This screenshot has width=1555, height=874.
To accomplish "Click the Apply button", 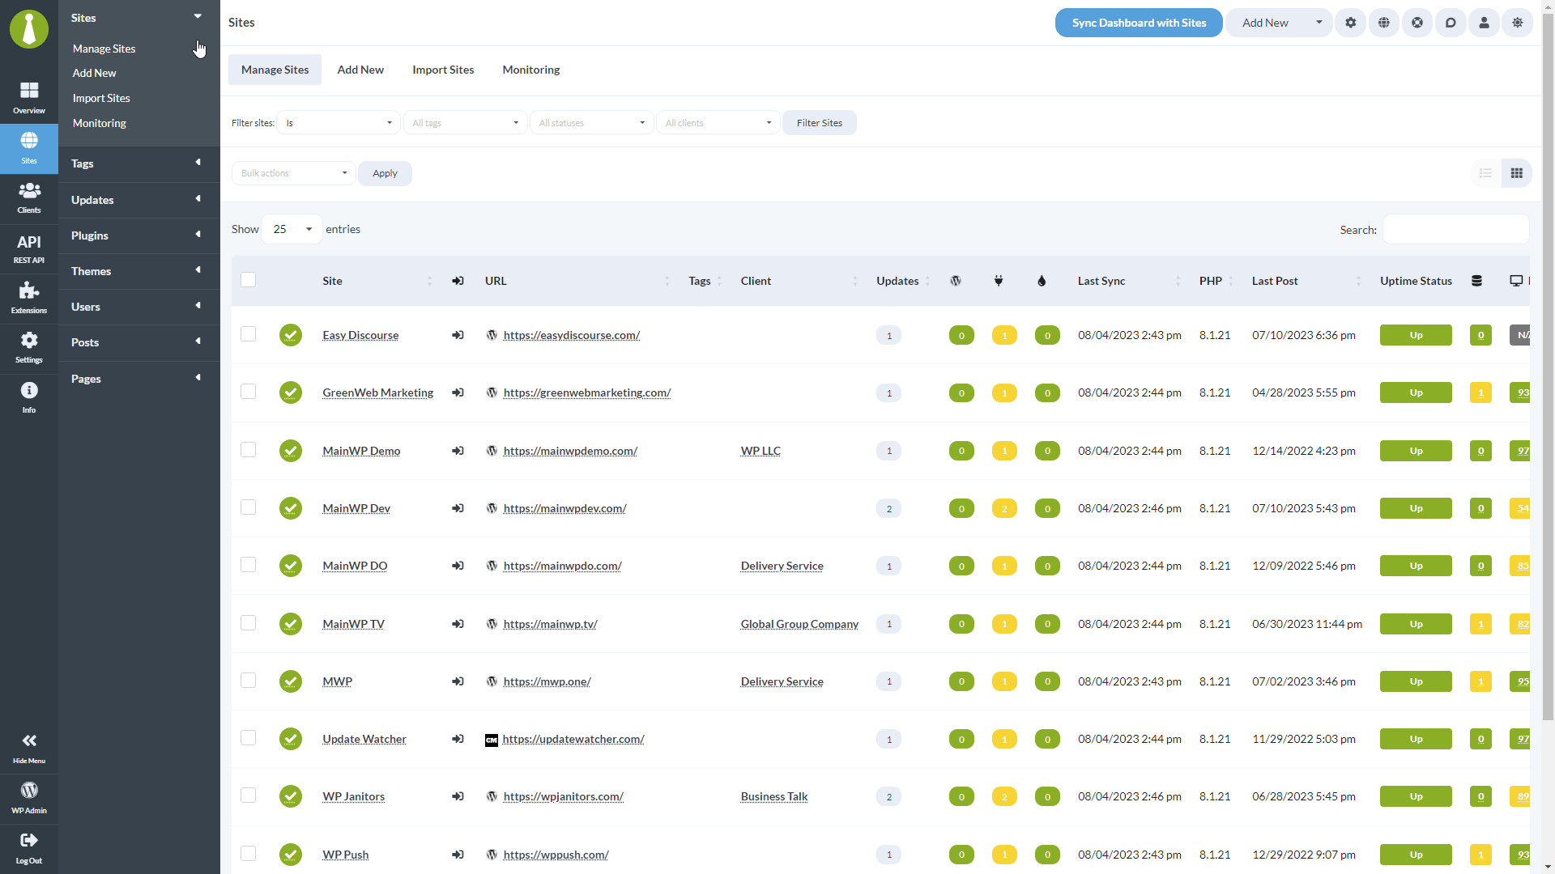I will click(385, 173).
